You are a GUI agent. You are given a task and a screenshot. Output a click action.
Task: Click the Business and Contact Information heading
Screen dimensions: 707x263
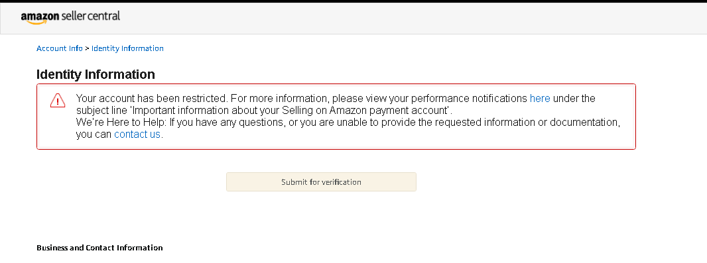click(99, 248)
